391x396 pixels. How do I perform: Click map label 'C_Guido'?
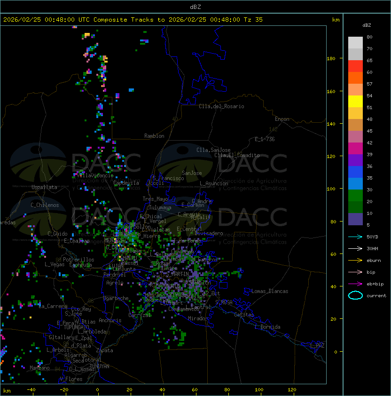point(57,234)
